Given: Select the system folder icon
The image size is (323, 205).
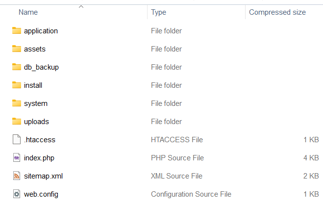Looking at the screenshot, I should (x=17, y=103).
